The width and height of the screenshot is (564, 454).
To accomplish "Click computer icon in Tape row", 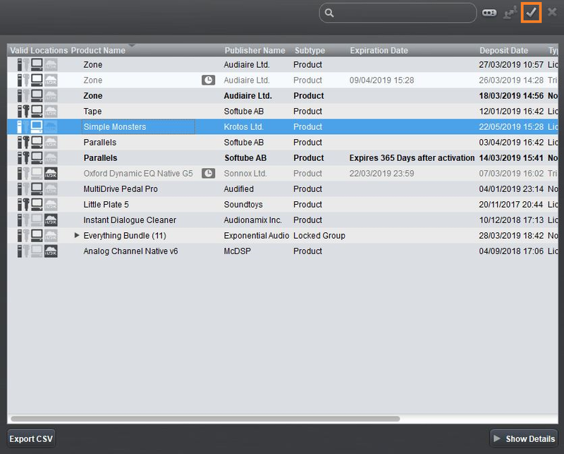I will coord(37,112).
